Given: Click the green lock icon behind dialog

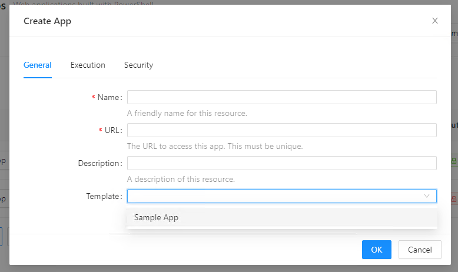Looking at the screenshot, I should point(454,161).
